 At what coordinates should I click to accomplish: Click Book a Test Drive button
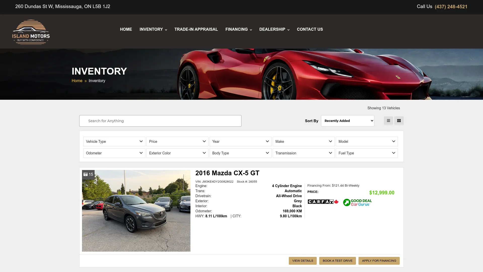point(338,261)
